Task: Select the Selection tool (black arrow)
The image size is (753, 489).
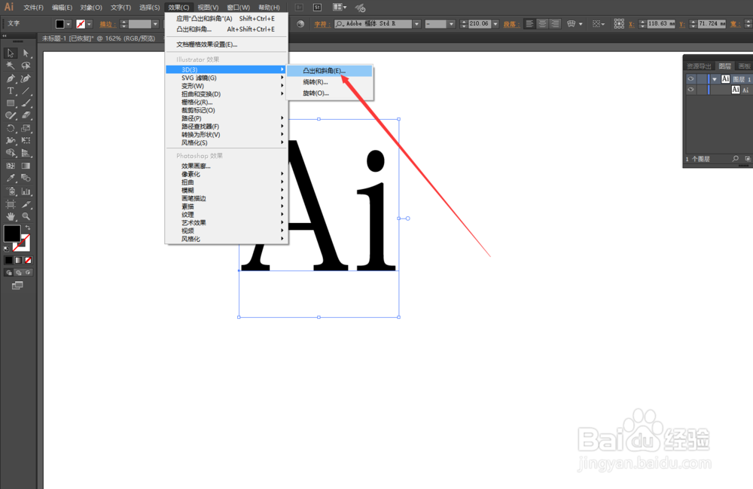Action: pyautogui.click(x=11, y=53)
